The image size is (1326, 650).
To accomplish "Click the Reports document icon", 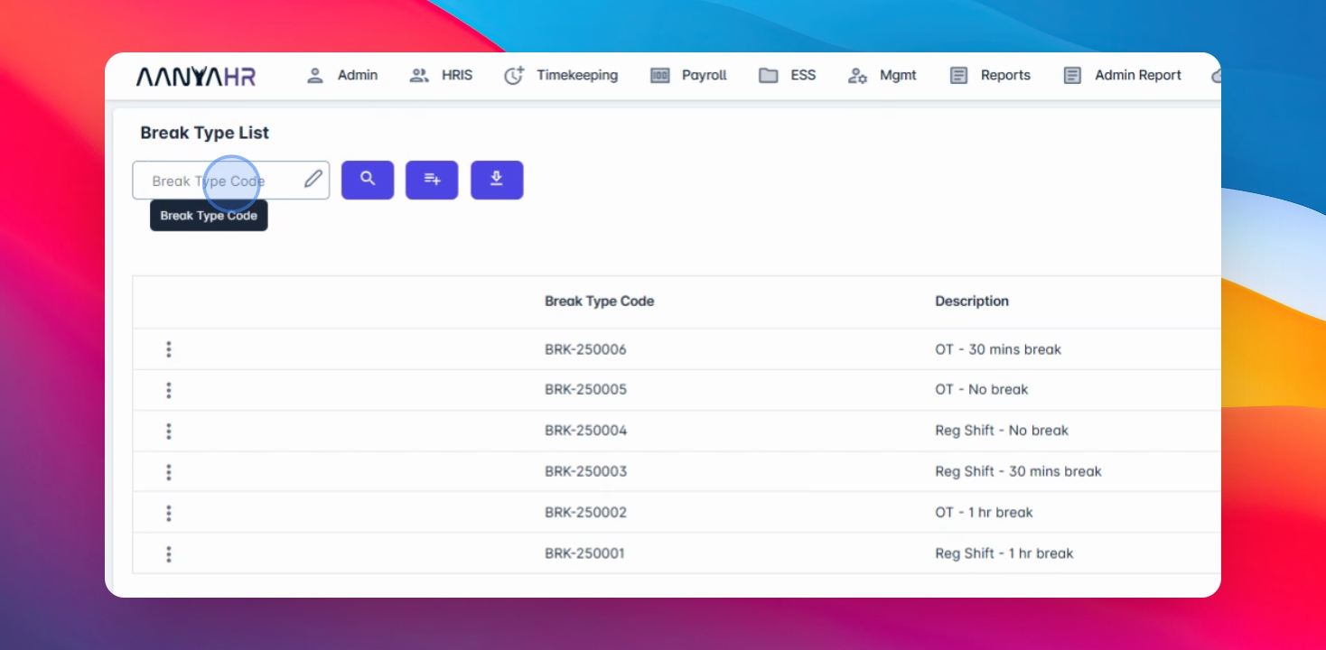I will (959, 76).
